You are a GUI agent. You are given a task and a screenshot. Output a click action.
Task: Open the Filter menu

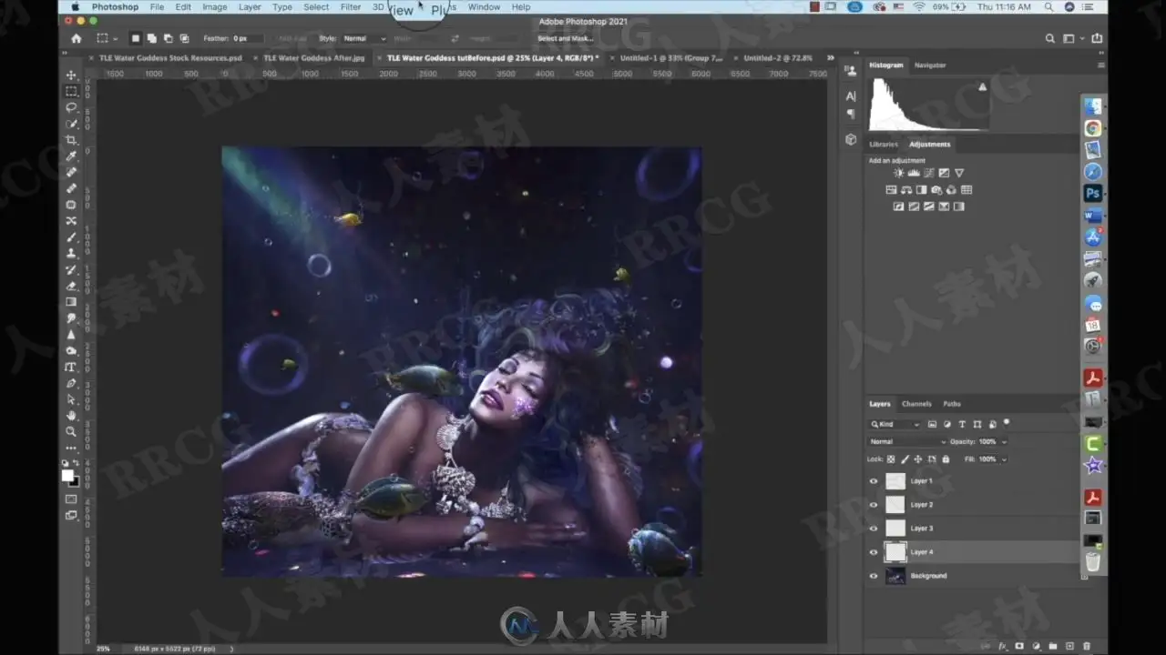[x=351, y=7]
